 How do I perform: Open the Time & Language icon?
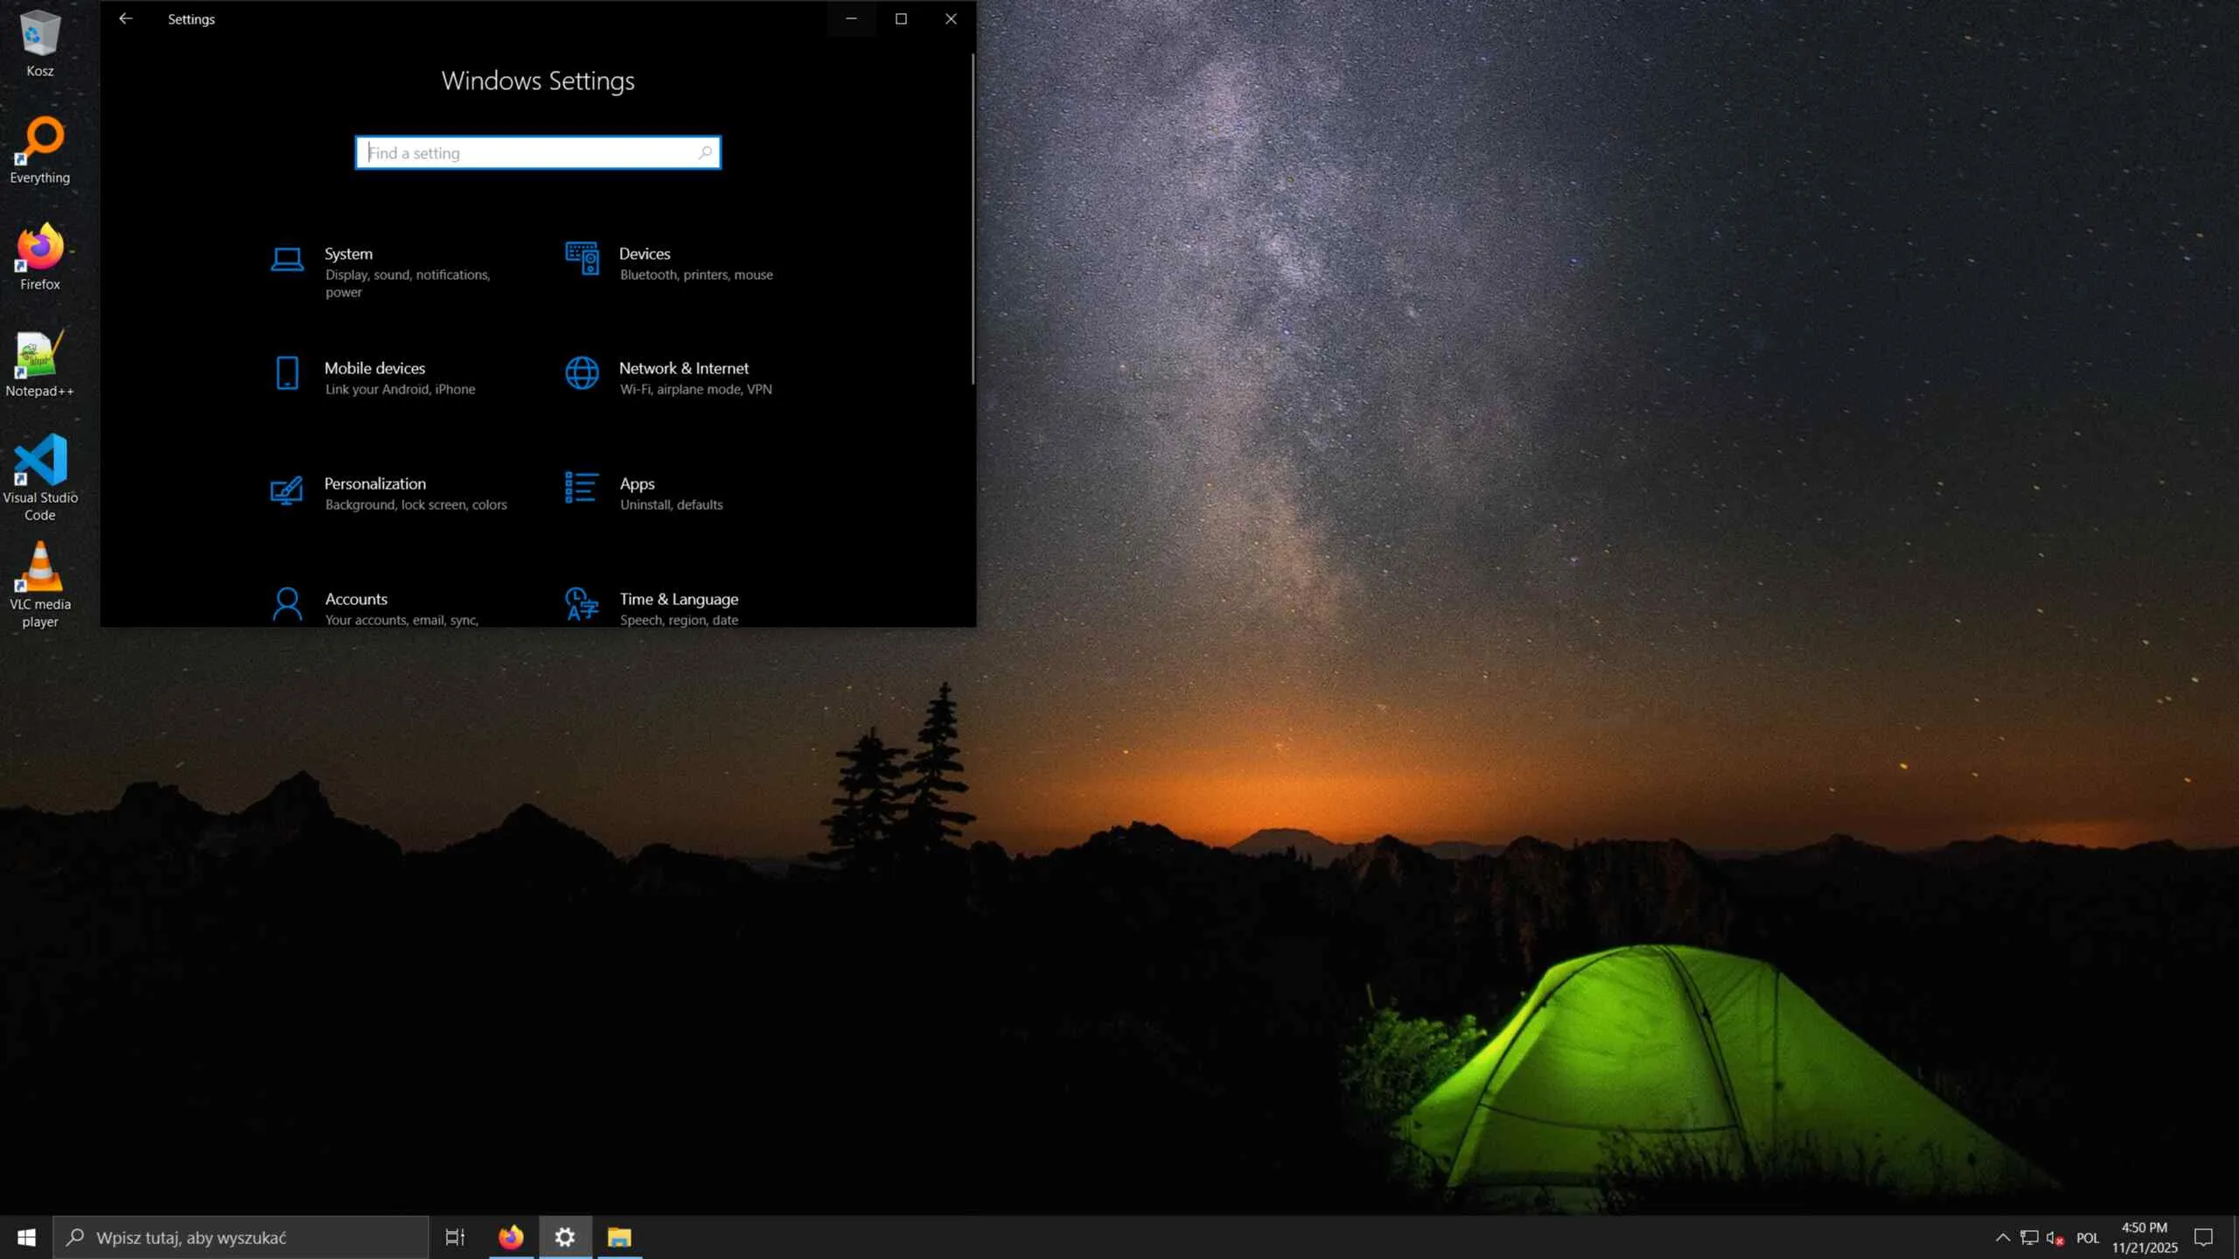tap(582, 604)
